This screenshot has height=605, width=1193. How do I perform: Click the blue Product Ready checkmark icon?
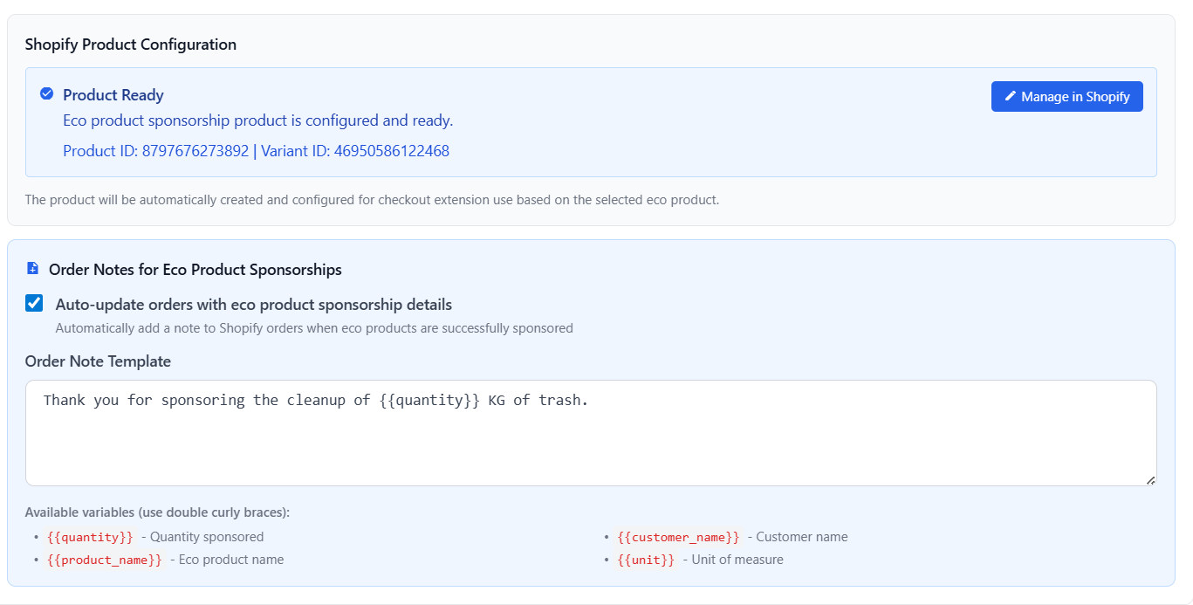click(46, 94)
